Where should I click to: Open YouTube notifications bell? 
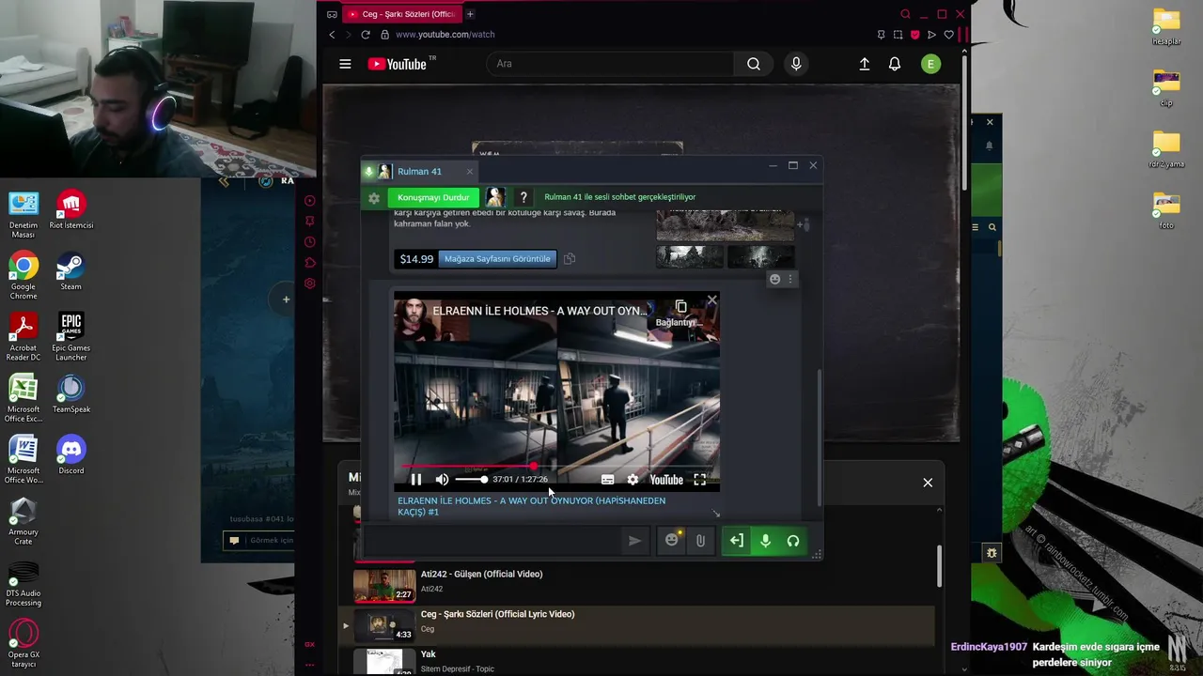pyautogui.click(x=895, y=64)
